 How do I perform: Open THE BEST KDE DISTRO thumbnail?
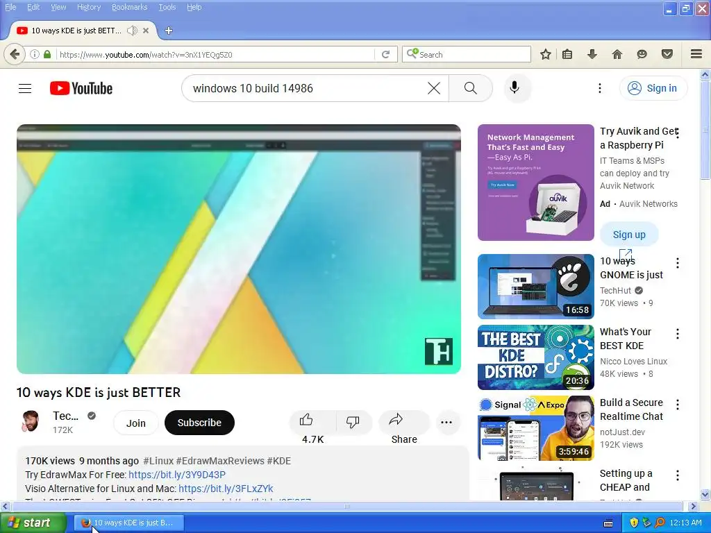(x=535, y=357)
